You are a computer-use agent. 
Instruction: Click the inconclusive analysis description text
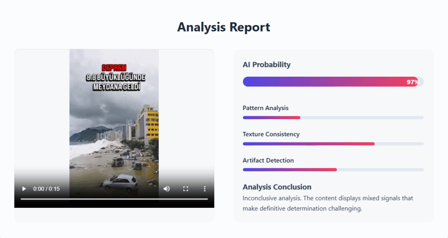(x=328, y=203)
